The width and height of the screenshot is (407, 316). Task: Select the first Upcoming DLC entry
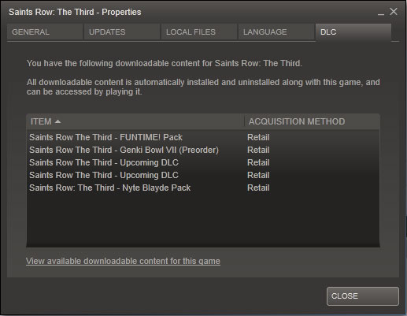point(203,162)
